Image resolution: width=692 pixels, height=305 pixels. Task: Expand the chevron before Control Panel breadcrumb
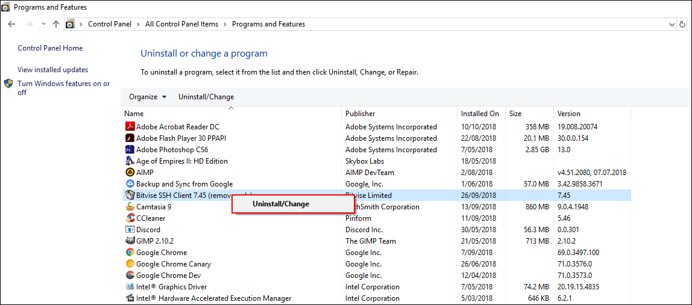tap(81, 24)
